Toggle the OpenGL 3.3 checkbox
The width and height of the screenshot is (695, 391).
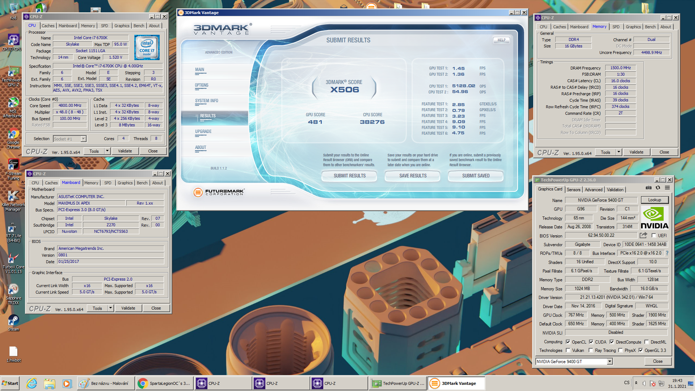click(641, 350)
